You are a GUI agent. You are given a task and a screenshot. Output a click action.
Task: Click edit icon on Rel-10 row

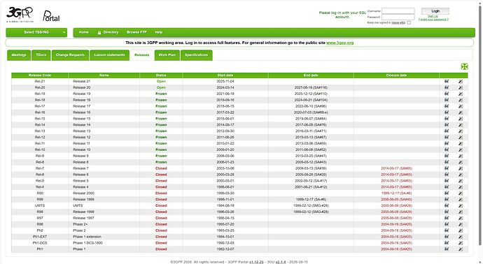click(460, 149)
